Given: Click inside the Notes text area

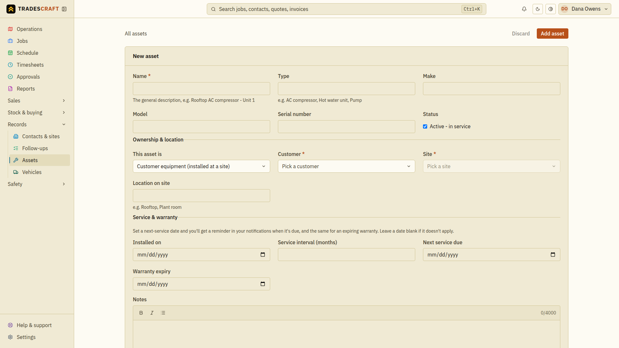Looking at the screenshot, I should (x=347, y=334).
